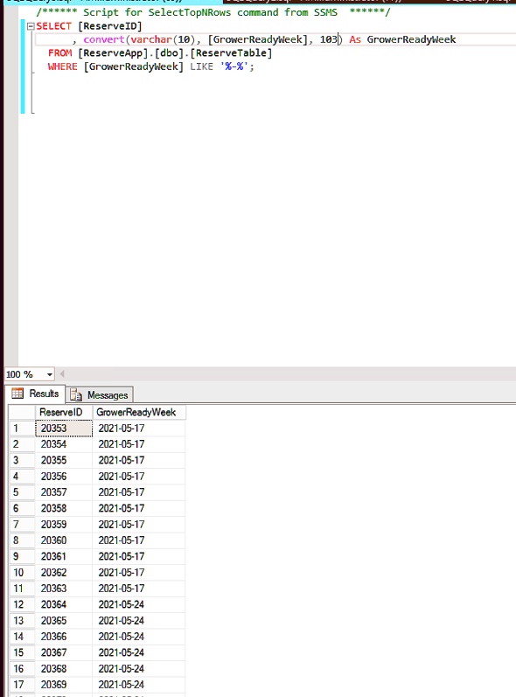Click the WHERE keyword in the query
Image resolution: width=516 pixels, height=697 pixels.
click(x=62, y=66)
